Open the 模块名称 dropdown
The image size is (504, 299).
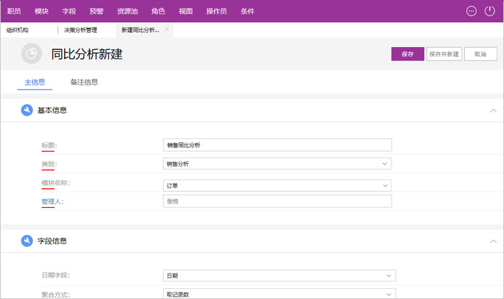[384, 185]
